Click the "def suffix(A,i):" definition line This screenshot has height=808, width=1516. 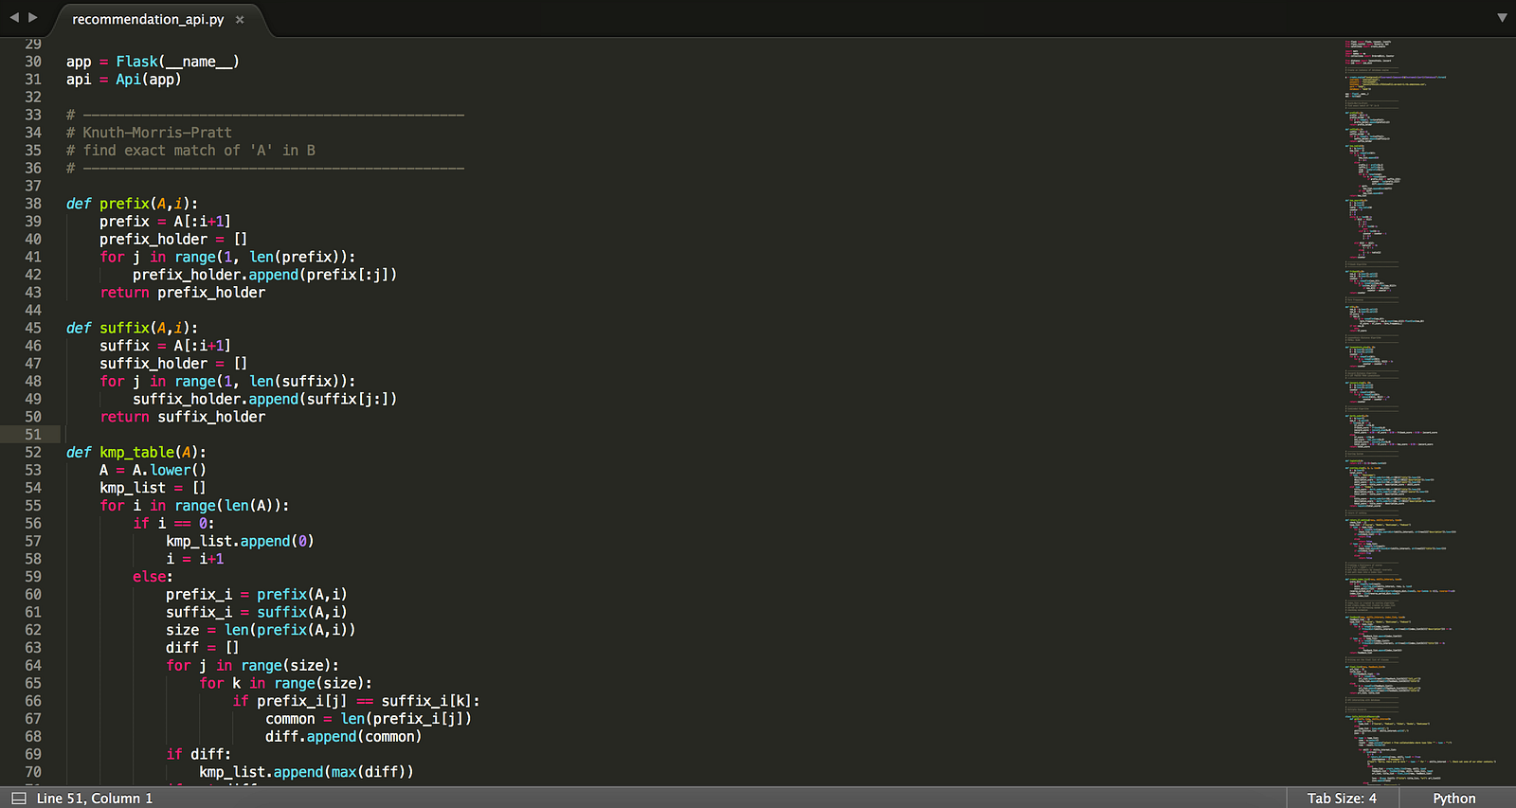pos(133,328)
